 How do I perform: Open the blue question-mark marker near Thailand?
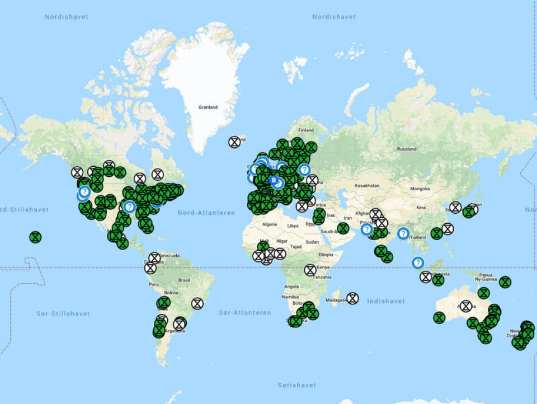pos(403,233)
